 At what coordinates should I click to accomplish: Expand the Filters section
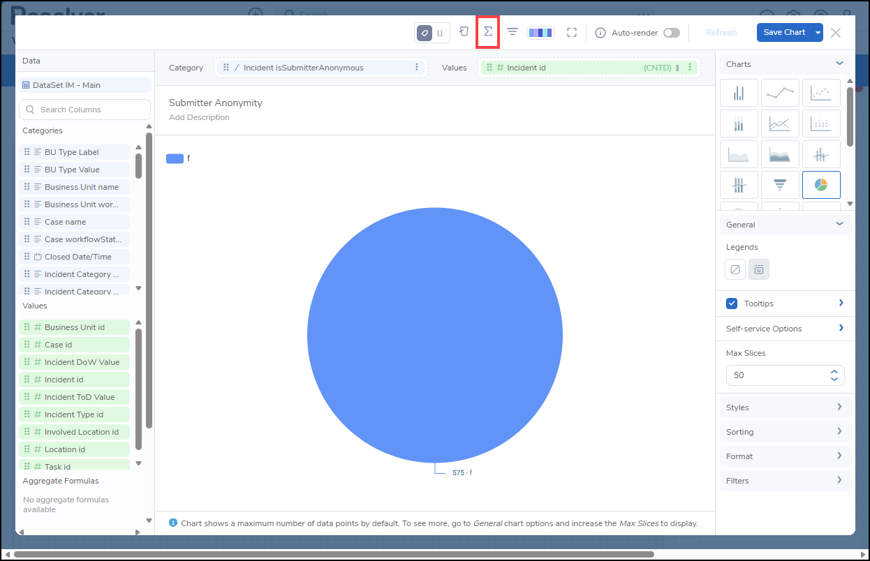839,480
